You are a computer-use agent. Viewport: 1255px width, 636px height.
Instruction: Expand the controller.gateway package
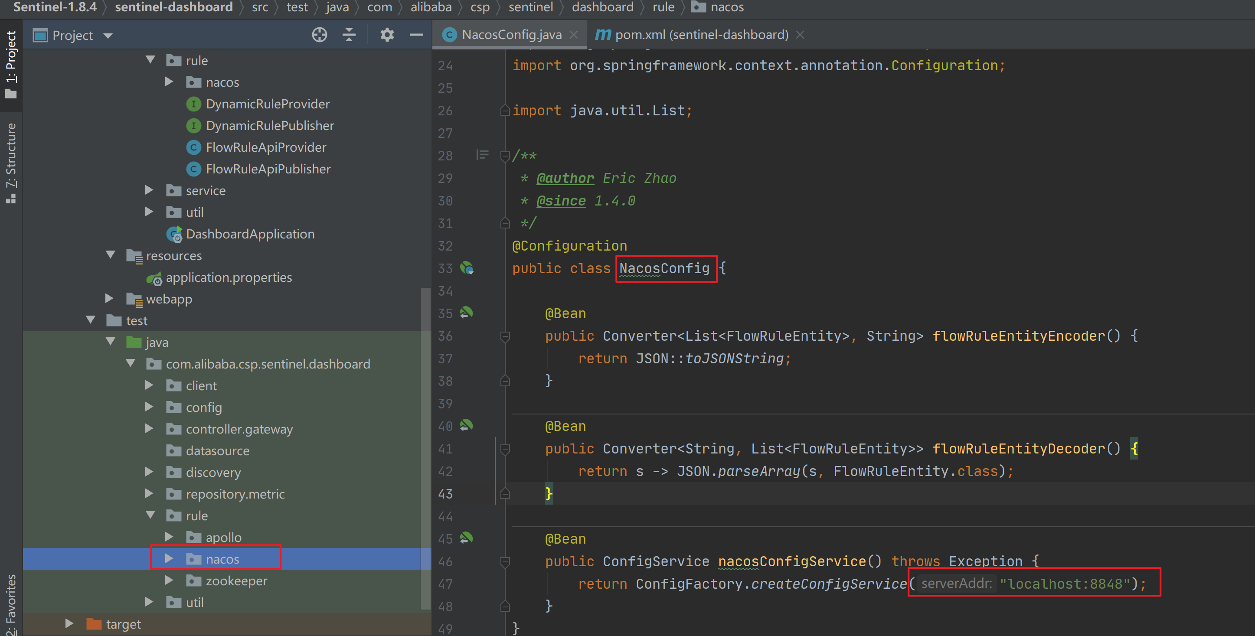(149, 428)
